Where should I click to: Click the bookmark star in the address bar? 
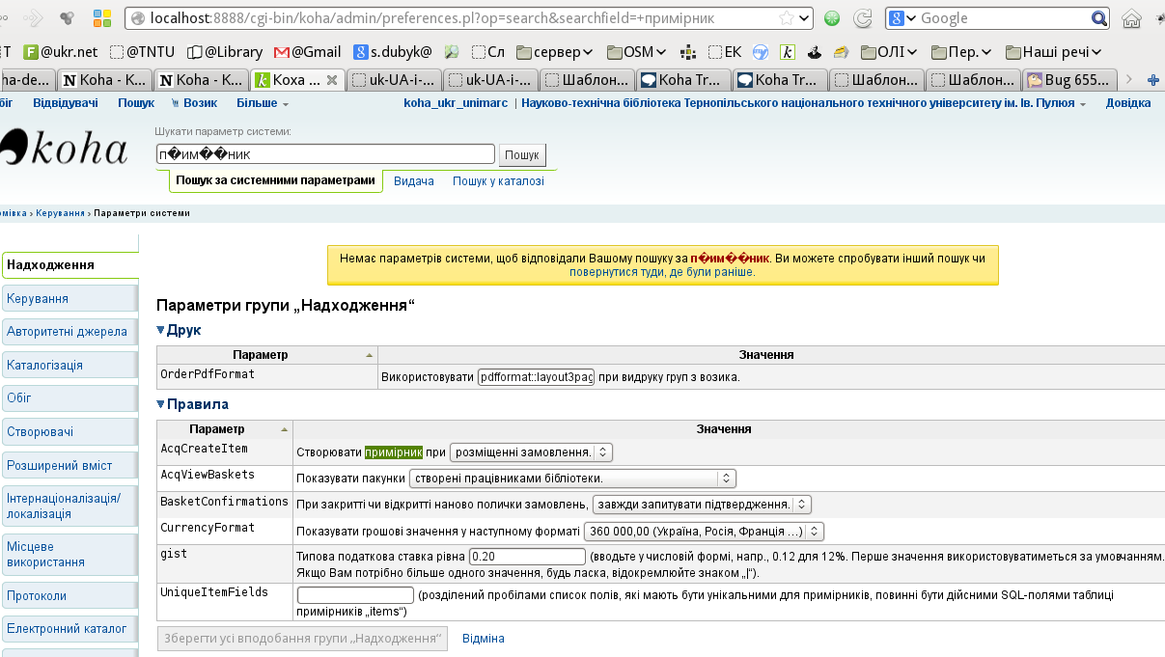788,17
